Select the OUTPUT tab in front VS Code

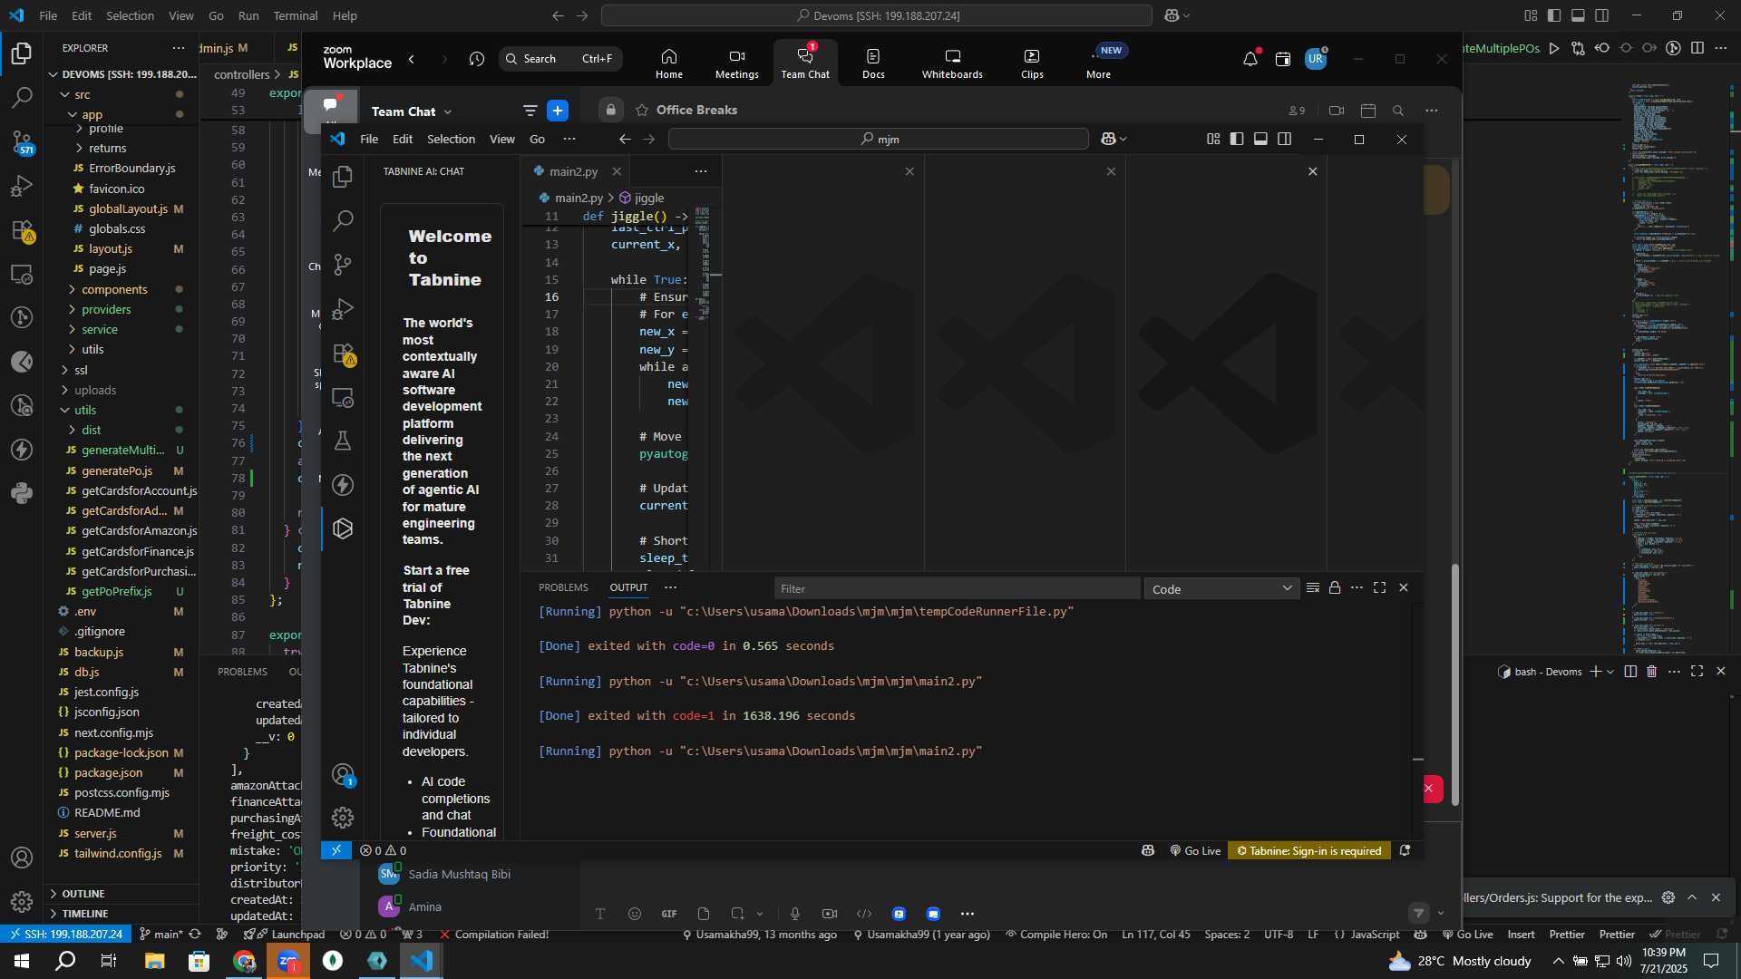628,587
